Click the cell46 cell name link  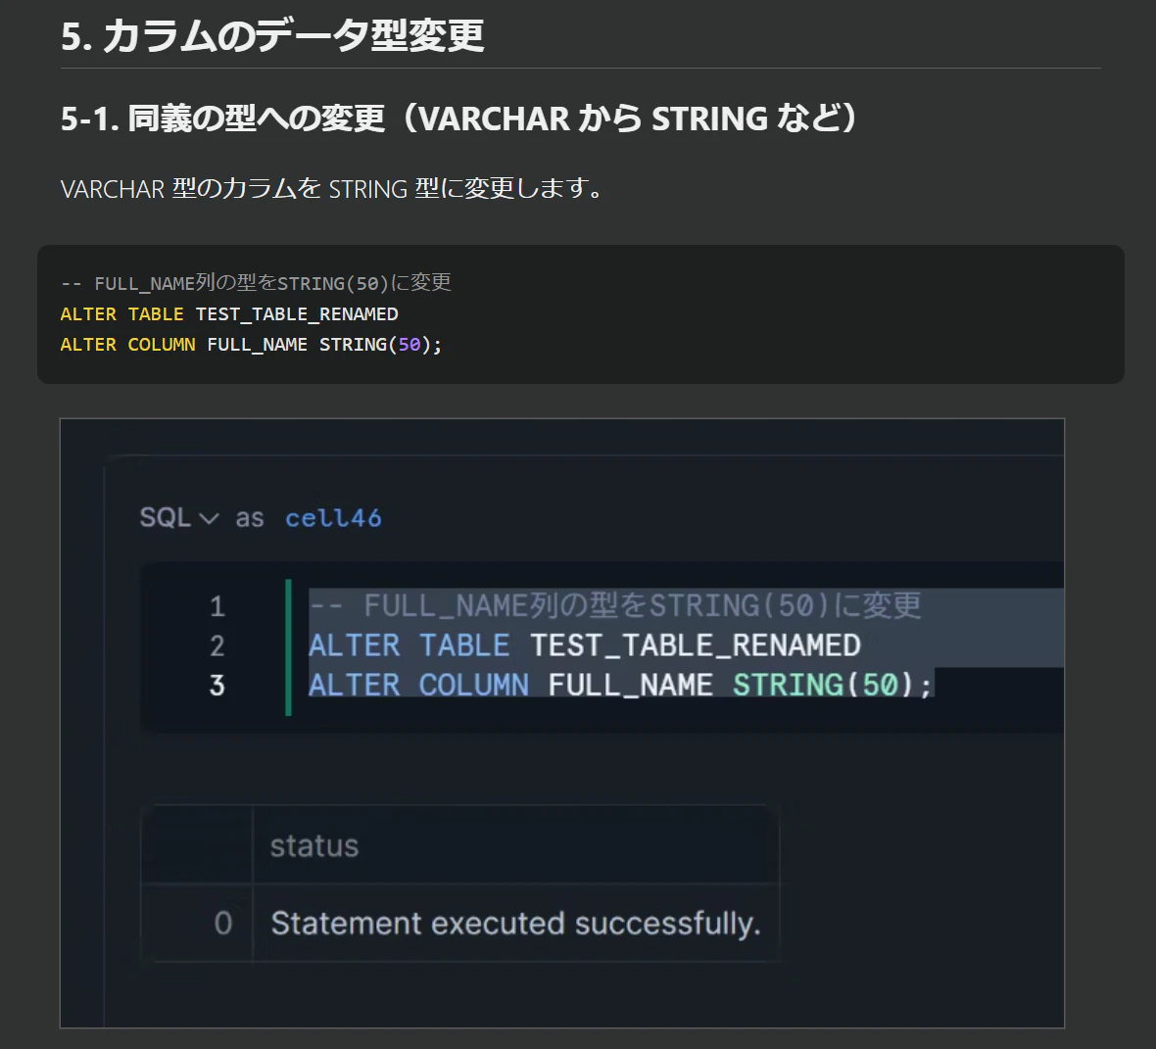pos(333,517)
